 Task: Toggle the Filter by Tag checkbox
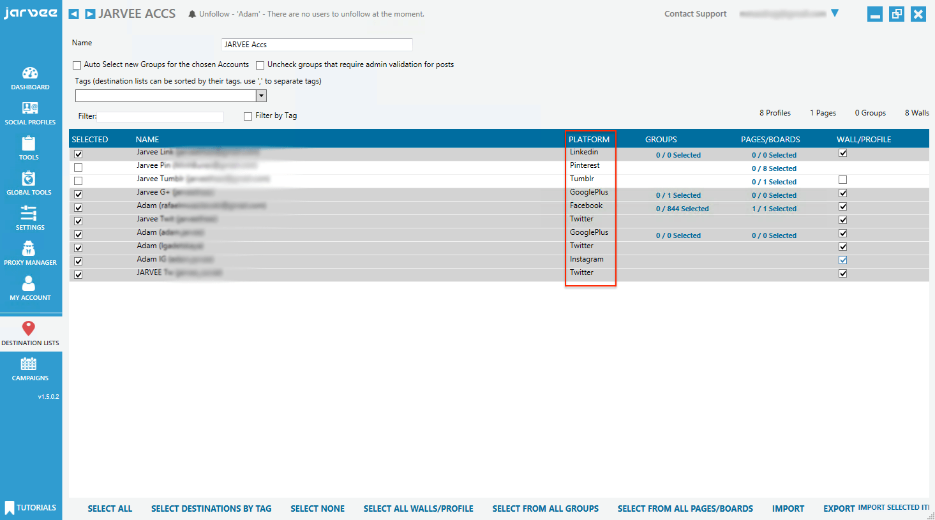pyautogui.click(x=248, y=116)
